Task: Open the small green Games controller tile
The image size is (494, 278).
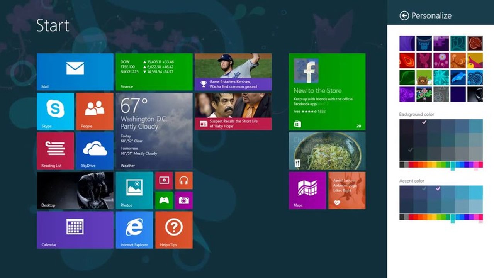Action: (164, 200)
